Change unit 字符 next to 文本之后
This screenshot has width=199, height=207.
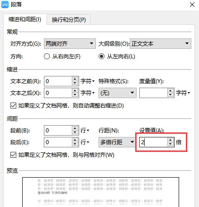pyautogui.click(x=88, y=93)
